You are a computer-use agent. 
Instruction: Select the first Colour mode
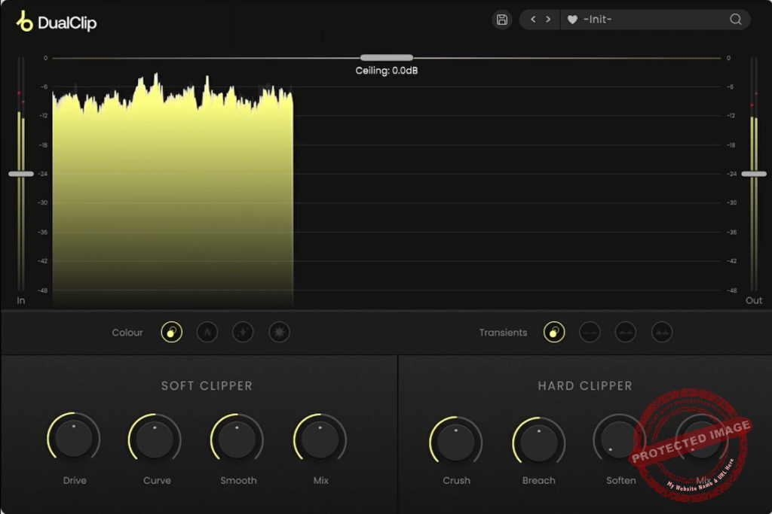pyautogui.click(x=171, y=332)
